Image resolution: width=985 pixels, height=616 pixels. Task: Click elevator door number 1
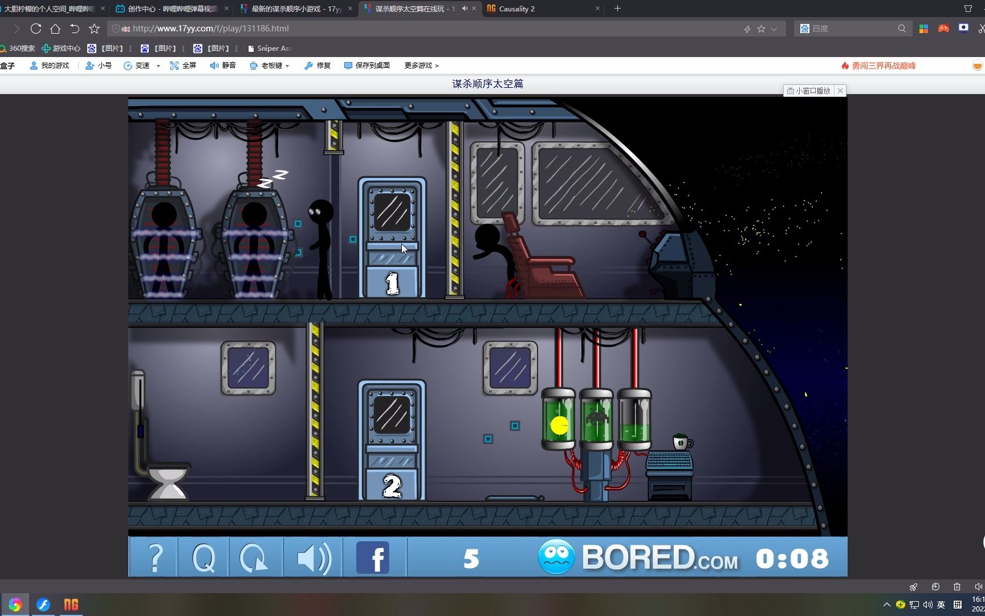pyautogui.click(x=392, y=238)
